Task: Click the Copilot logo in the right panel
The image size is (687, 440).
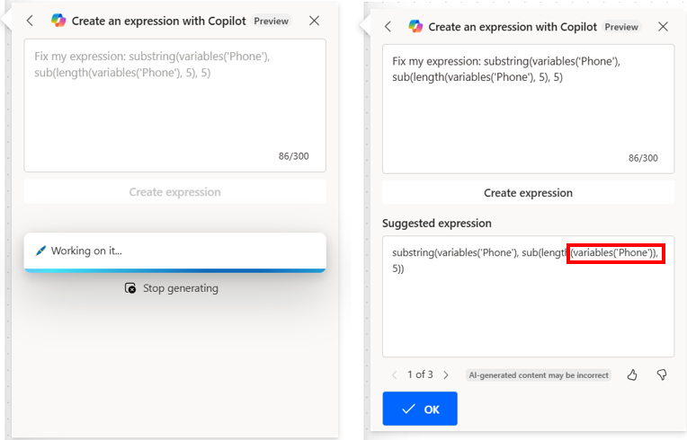Action: point(415,27)
